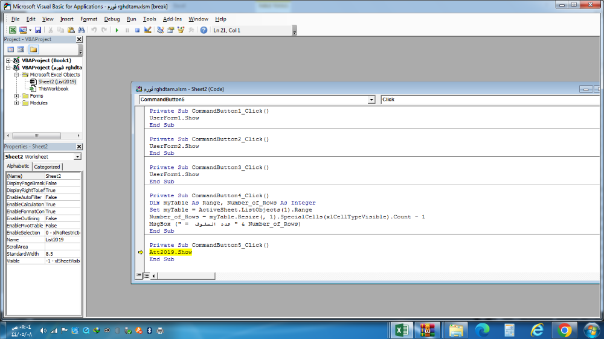Click the Procedure View button in code window

[x=139, y=276]
